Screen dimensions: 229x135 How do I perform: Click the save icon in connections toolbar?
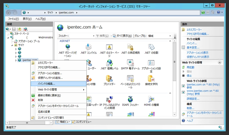coord(14,29)
